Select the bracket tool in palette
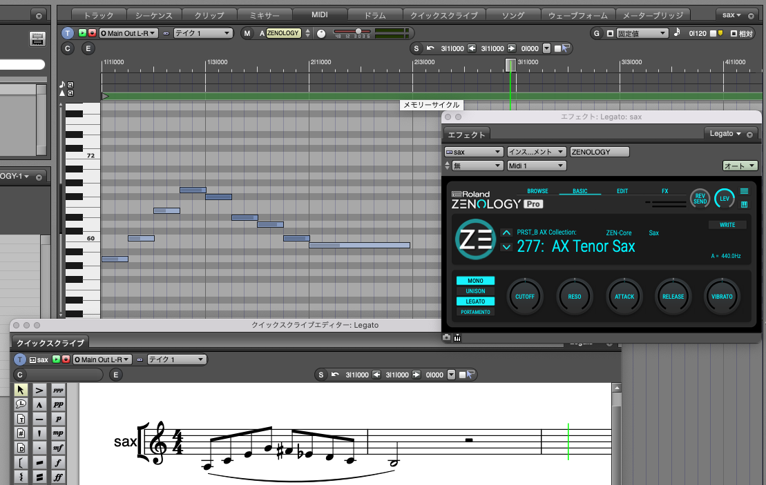 point(21,462)
